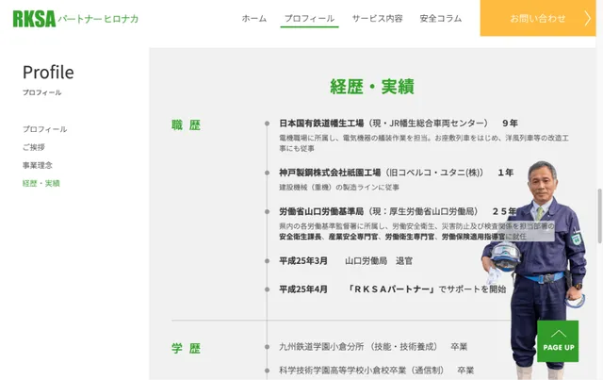
Task: Click the 建設機械（重機）の製造ラインに従事 description
Action: click(339, 188)
